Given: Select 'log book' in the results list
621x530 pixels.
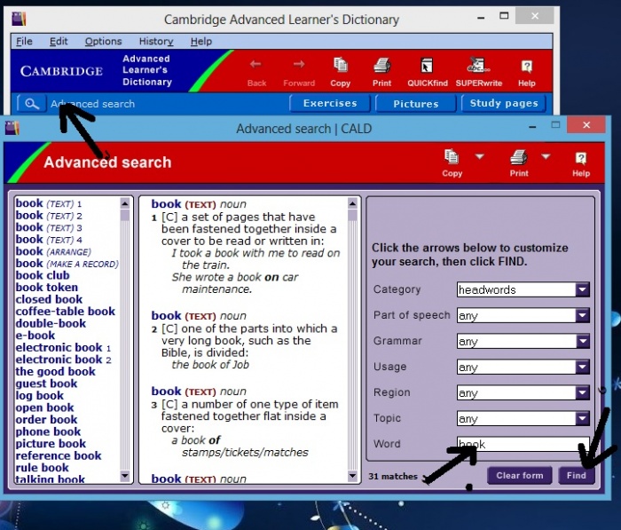Looking at the screenshot, I should coord(40,396).
